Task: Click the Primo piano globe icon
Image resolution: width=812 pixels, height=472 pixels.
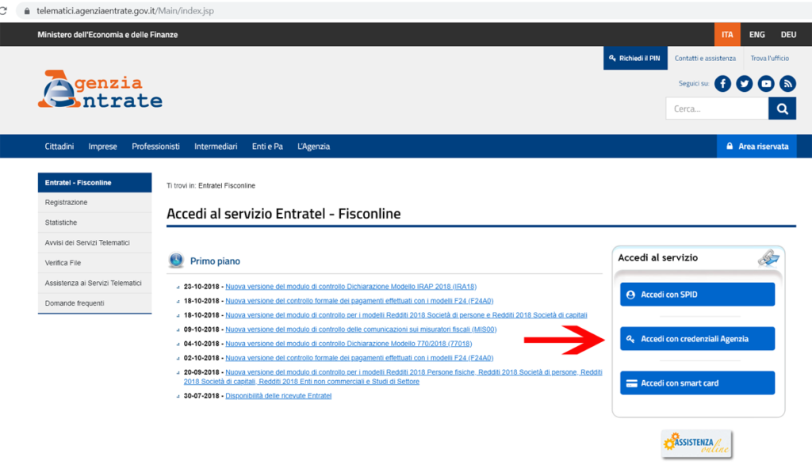Action: click(x=176, y=260)
